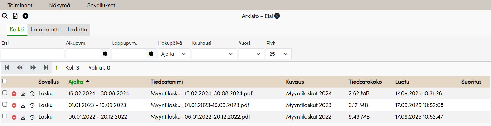The image size is (491, 126).
Task: Go to the last page of results
Action: click(x=46, y=68)
